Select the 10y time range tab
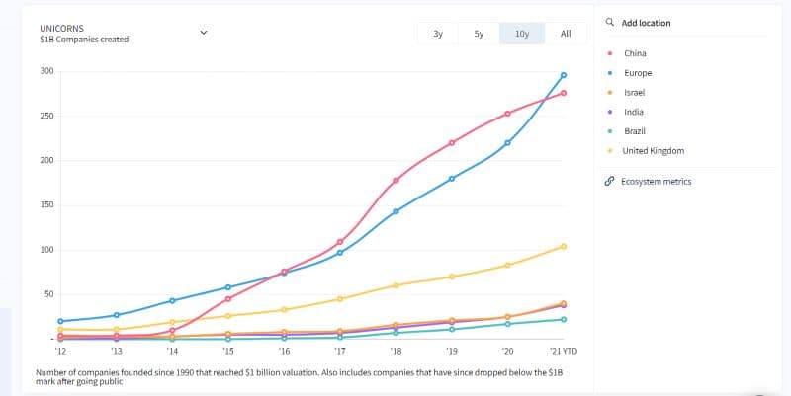This screenshot has height=396, width=791. (x=522, y=34)
